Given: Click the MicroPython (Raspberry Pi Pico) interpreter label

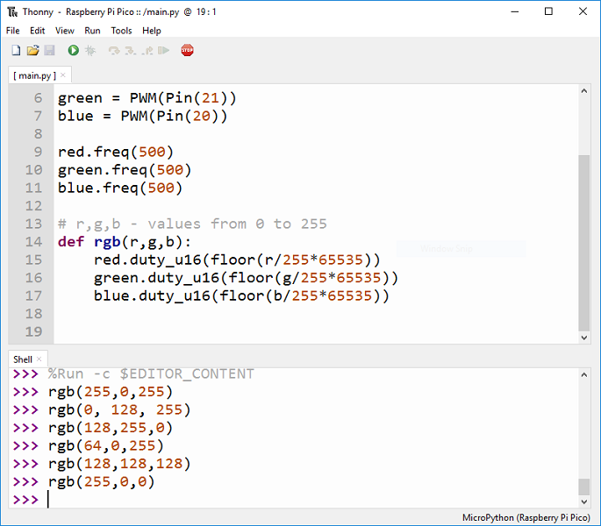Looking at the screenshot, I should [x=528, y=517].
